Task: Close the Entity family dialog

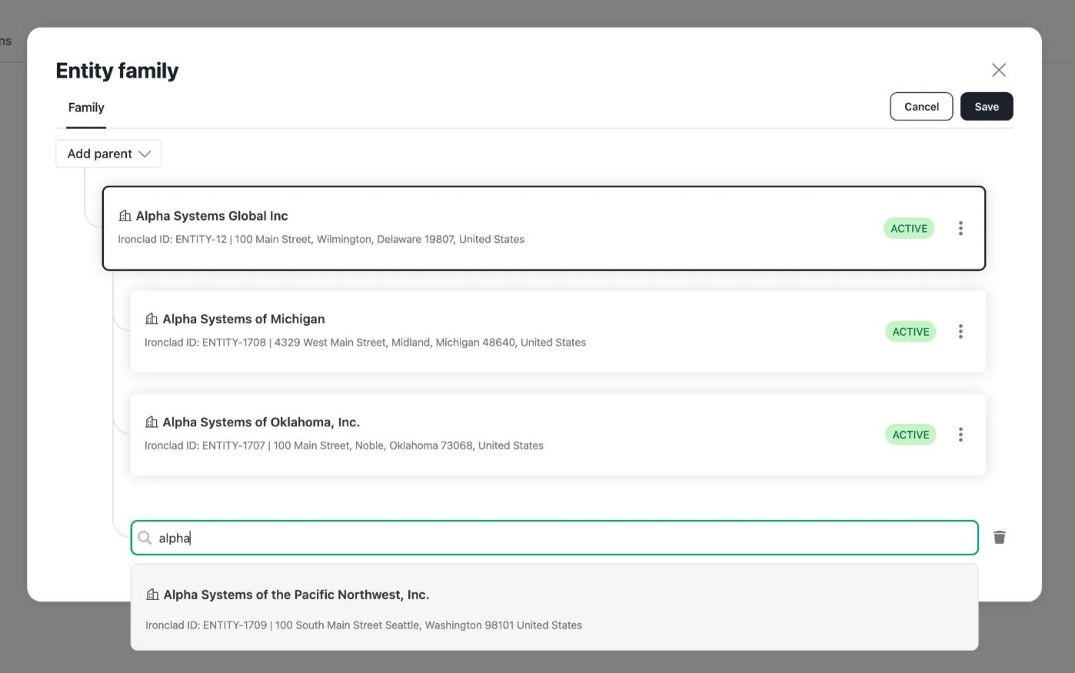Action: click(998, 70)
